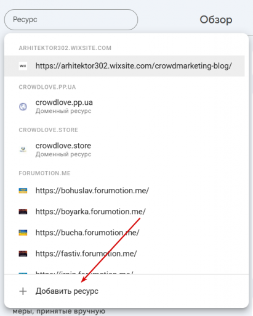Click into the Ресурс search field
The width and height of the screenshot is (253, 316).
(x=71, y=20)
